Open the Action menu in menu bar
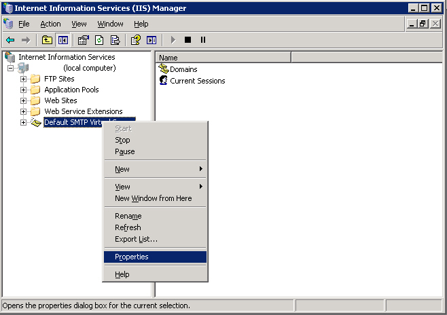The height and width of the screenshot is (315, 447). pos(50,24)
